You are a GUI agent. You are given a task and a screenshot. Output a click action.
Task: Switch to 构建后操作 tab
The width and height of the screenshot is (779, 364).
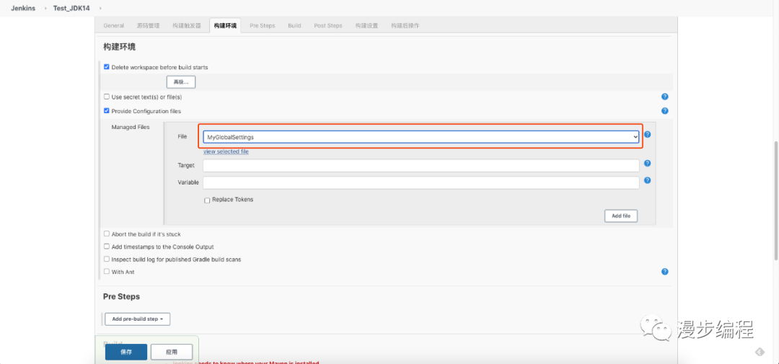pos(405,25)
